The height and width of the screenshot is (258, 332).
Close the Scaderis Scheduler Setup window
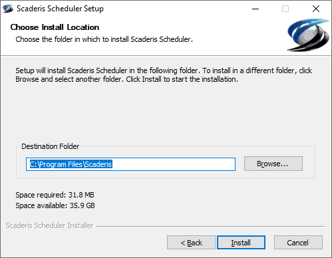(316, 9)
